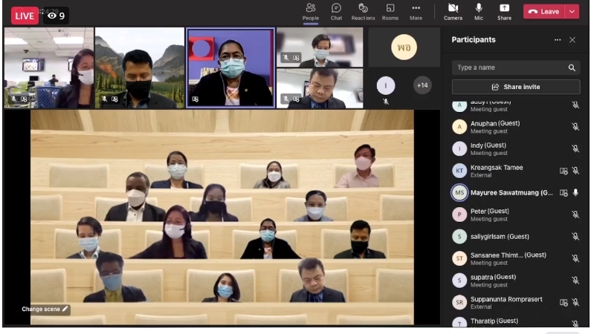
Task: Click the ST avatar
Action: pos(459,258)
